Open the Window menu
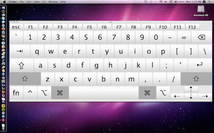 tap(53, 2)
